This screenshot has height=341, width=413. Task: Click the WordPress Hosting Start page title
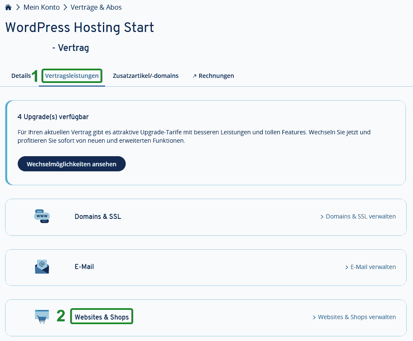tap(80, 28)
